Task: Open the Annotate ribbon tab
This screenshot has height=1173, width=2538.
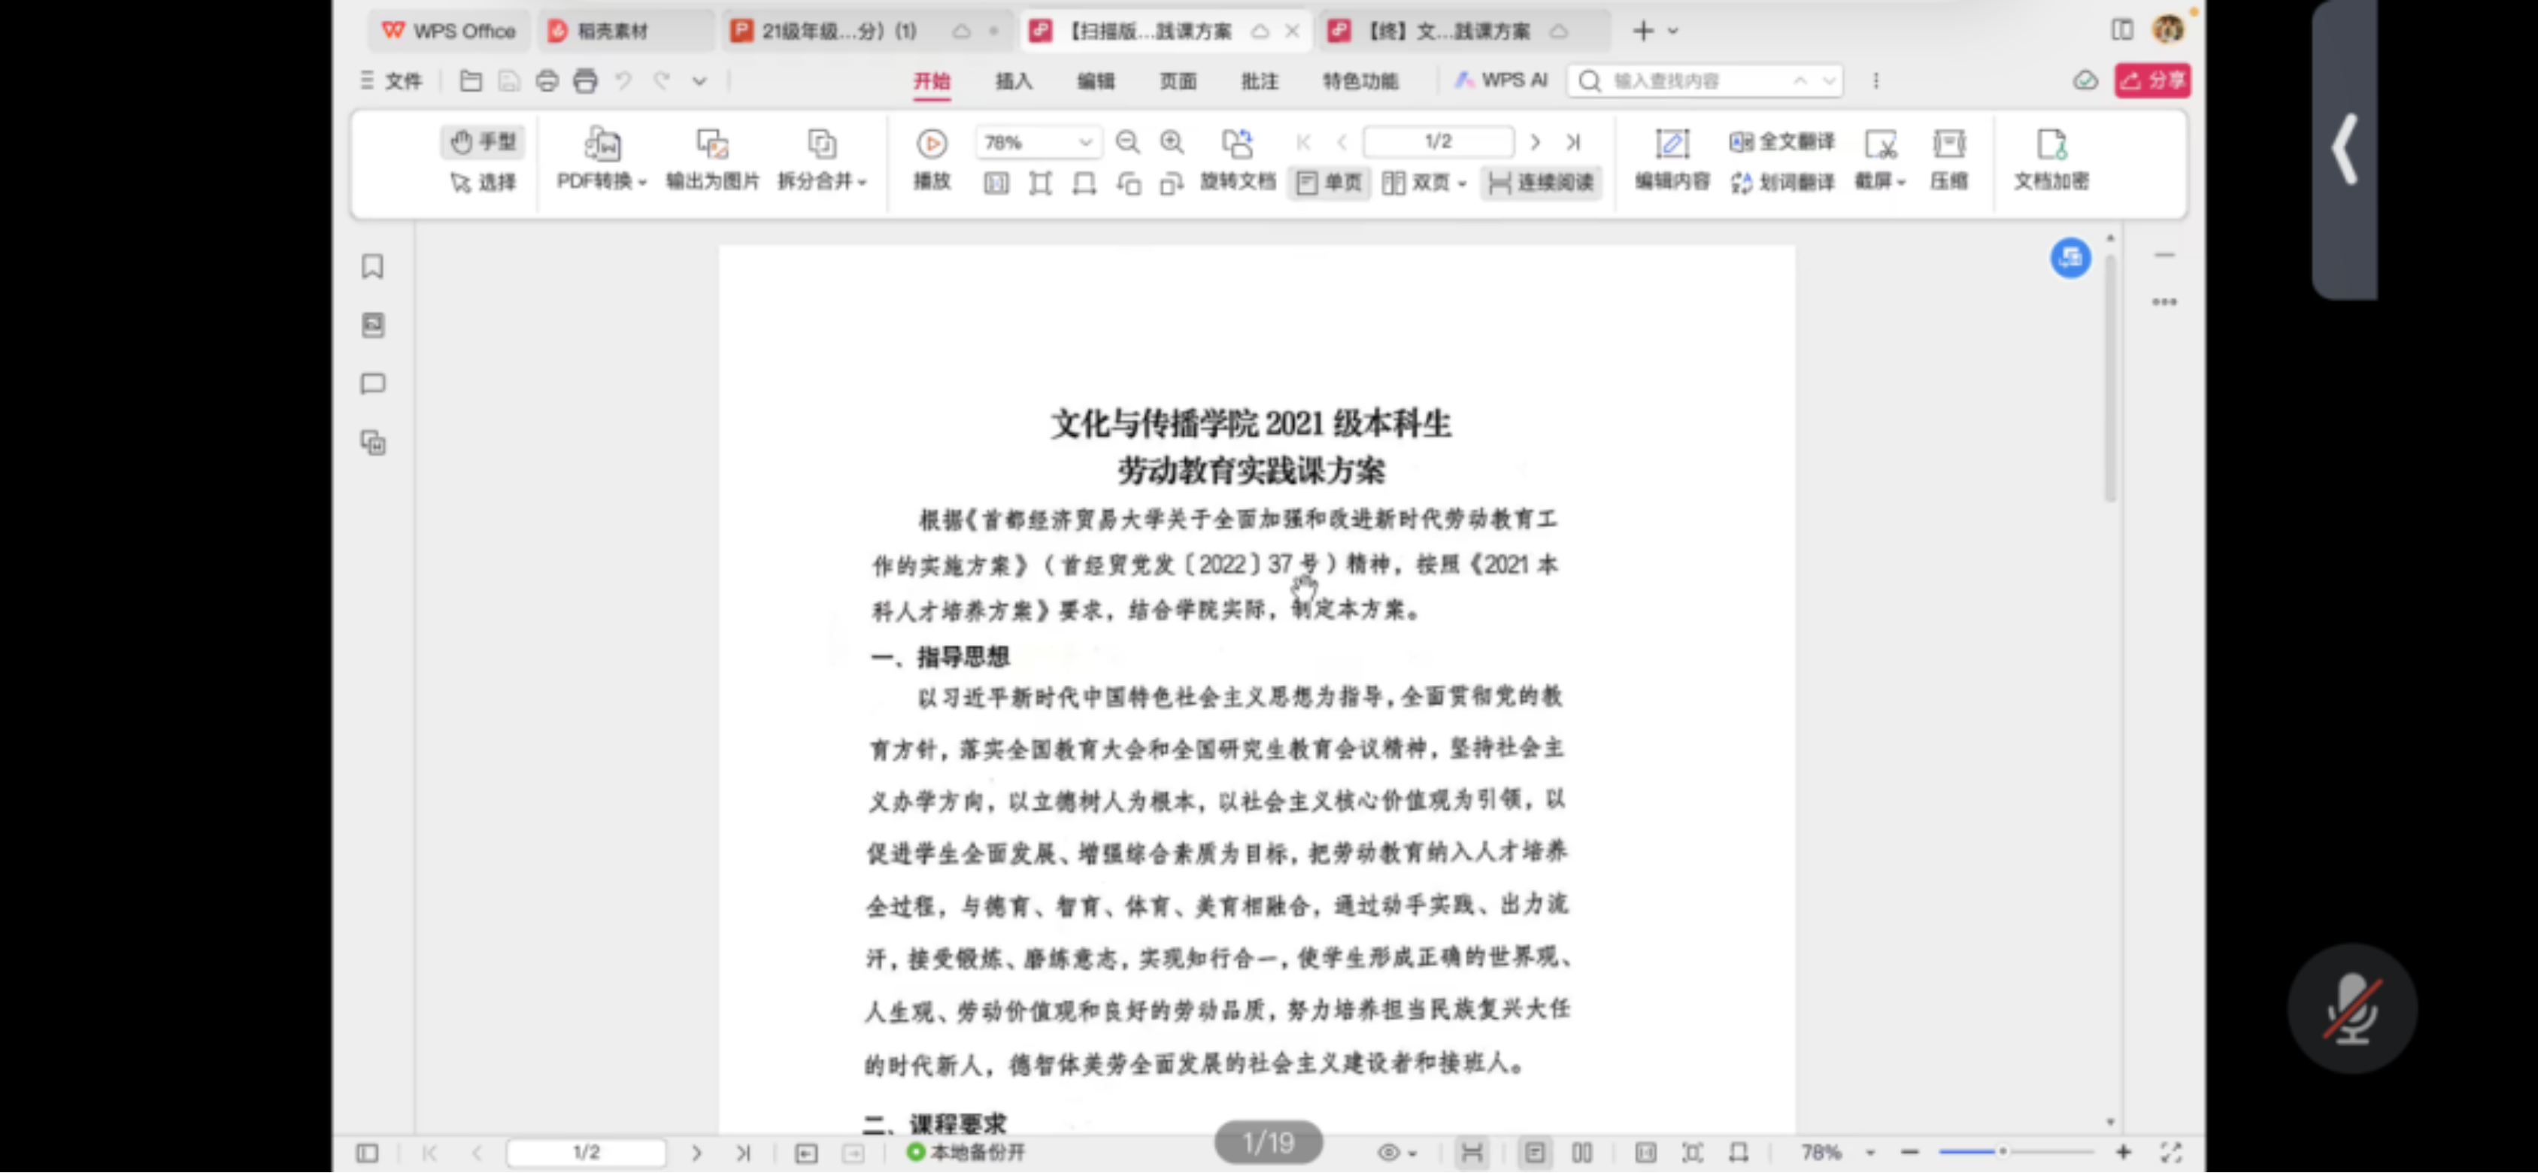Action: pyautogui.click(x=1258, y=80)
